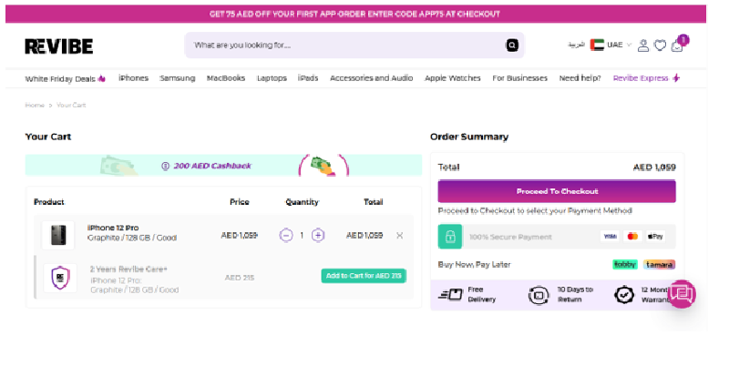Decrease iPhone 12 Pro quantity

click(286, 235)
